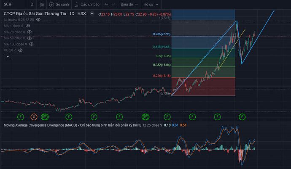Screen dimensions: 291x169
Task: Collapse the indicator legend list
Action: [8, 57]
